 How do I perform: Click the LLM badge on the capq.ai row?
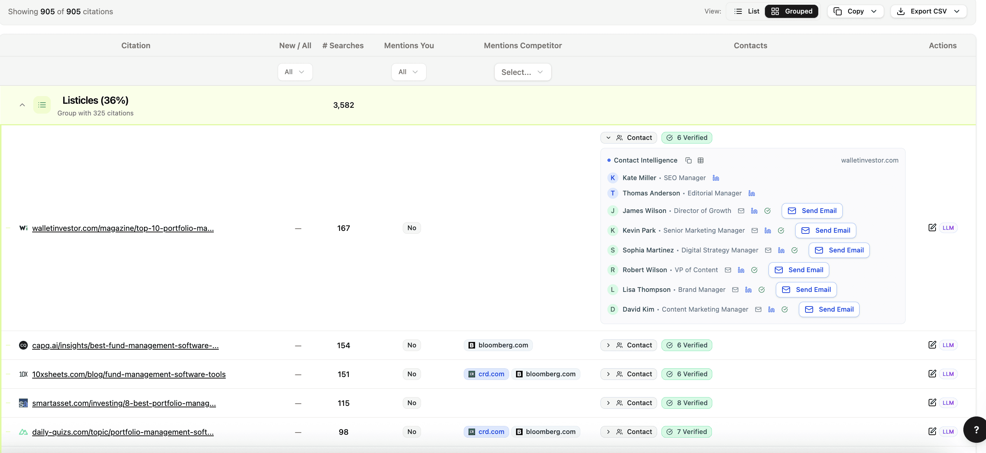(x=948, y=345)
